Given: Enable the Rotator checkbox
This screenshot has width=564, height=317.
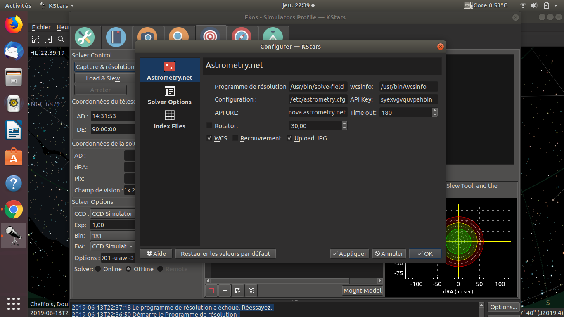Looking at the screenshot, I should pos(209,125).
